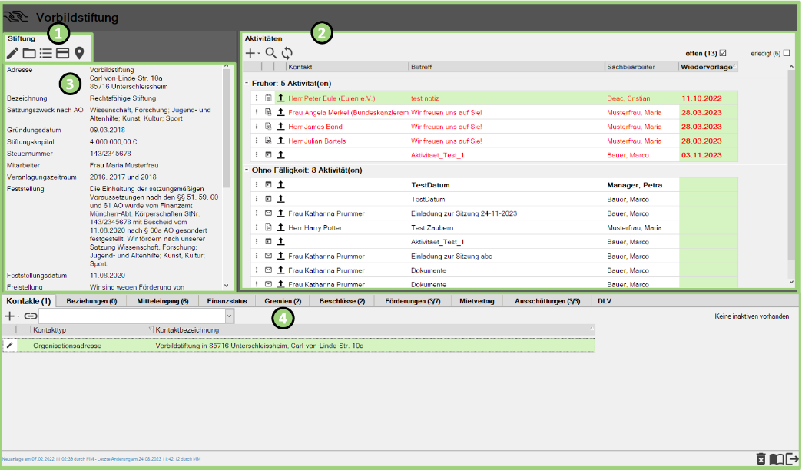Image resolution: width=802 pixels, height=470 pixels.
Task: Open the Förderungen (3/7) tab
Action: (412, 300)
